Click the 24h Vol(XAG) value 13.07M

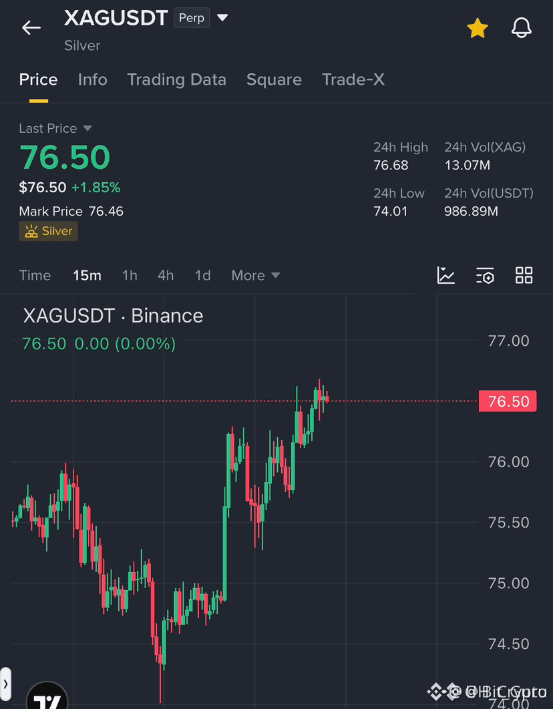[x=467, y=166]
